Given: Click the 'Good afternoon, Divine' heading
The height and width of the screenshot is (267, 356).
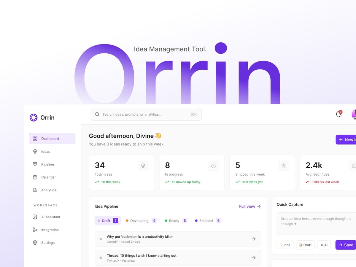Looking at the screenshot, I should tap(125, 136).
